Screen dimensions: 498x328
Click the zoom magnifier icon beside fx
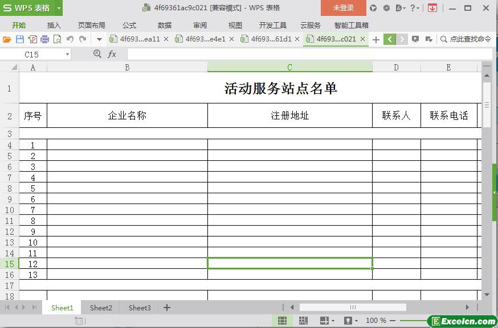(x=97, y=54)
